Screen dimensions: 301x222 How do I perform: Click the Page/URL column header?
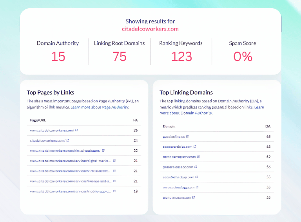(x=38, y=120)
